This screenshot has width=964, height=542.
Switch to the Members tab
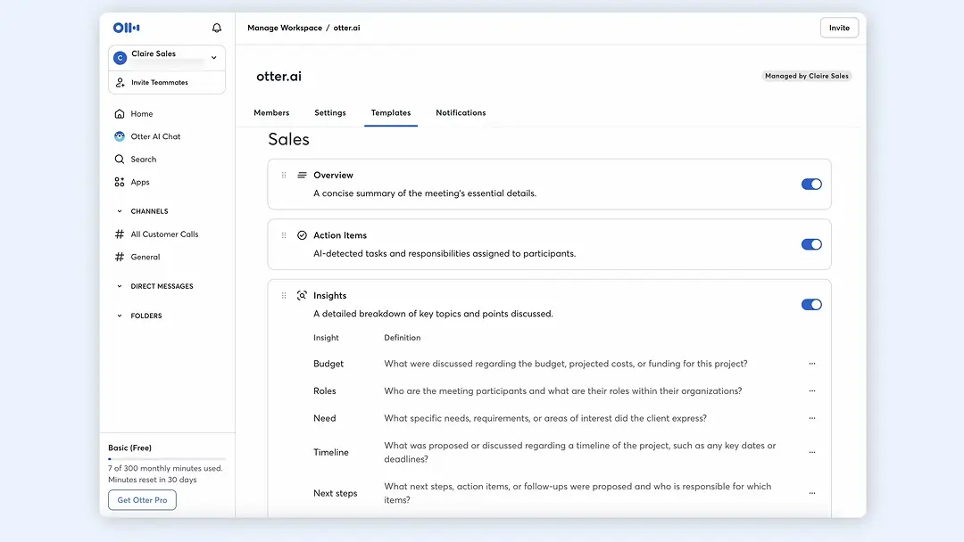(x=271, y=112)
